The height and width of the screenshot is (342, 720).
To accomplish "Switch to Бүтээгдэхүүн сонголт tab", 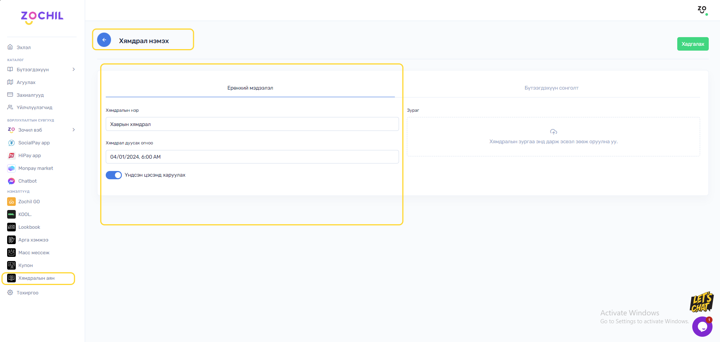I will pyautogui.click(x=551, y=88).
